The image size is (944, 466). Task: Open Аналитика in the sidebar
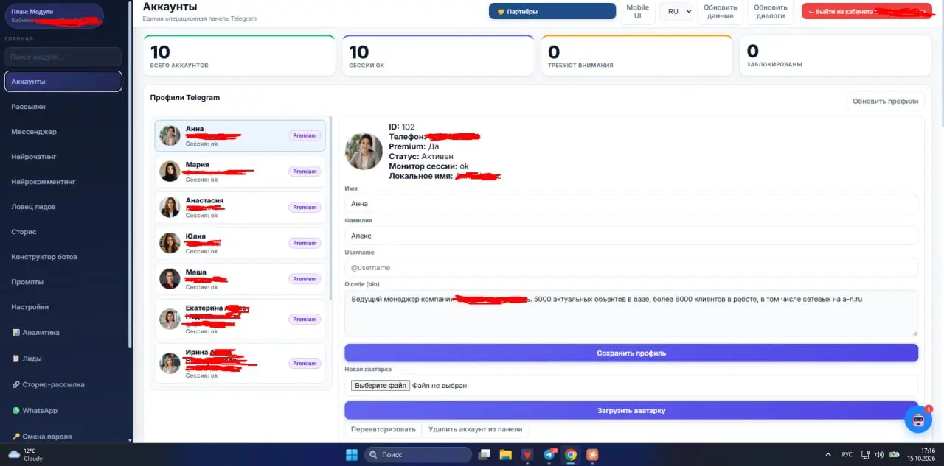(x=35, y=333)
